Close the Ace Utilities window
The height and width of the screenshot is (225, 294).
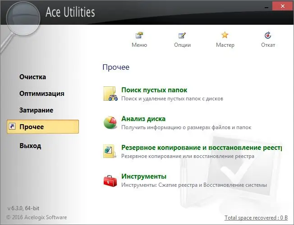click(283, 6)
